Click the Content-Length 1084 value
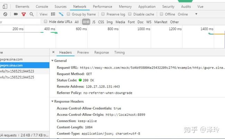The height and width of the screenshot is (139, 225). click(x=89, y=127)
